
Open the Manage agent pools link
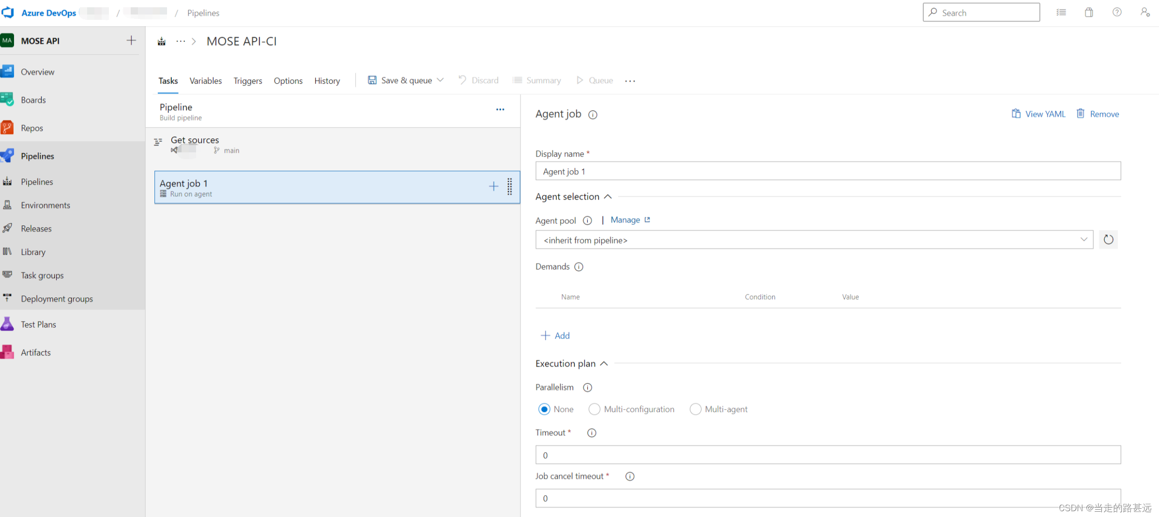(x=625, y=220)
